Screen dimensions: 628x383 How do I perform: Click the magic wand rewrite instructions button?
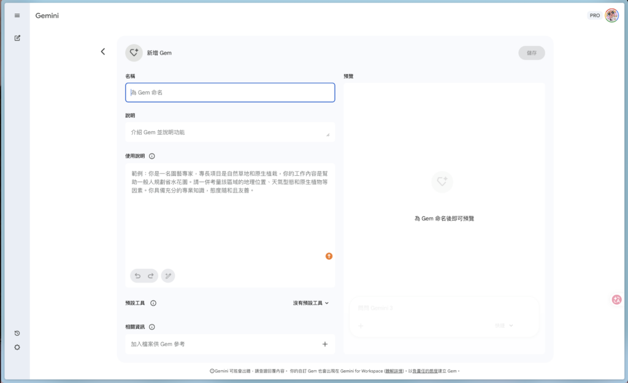[x=168, y=276]
